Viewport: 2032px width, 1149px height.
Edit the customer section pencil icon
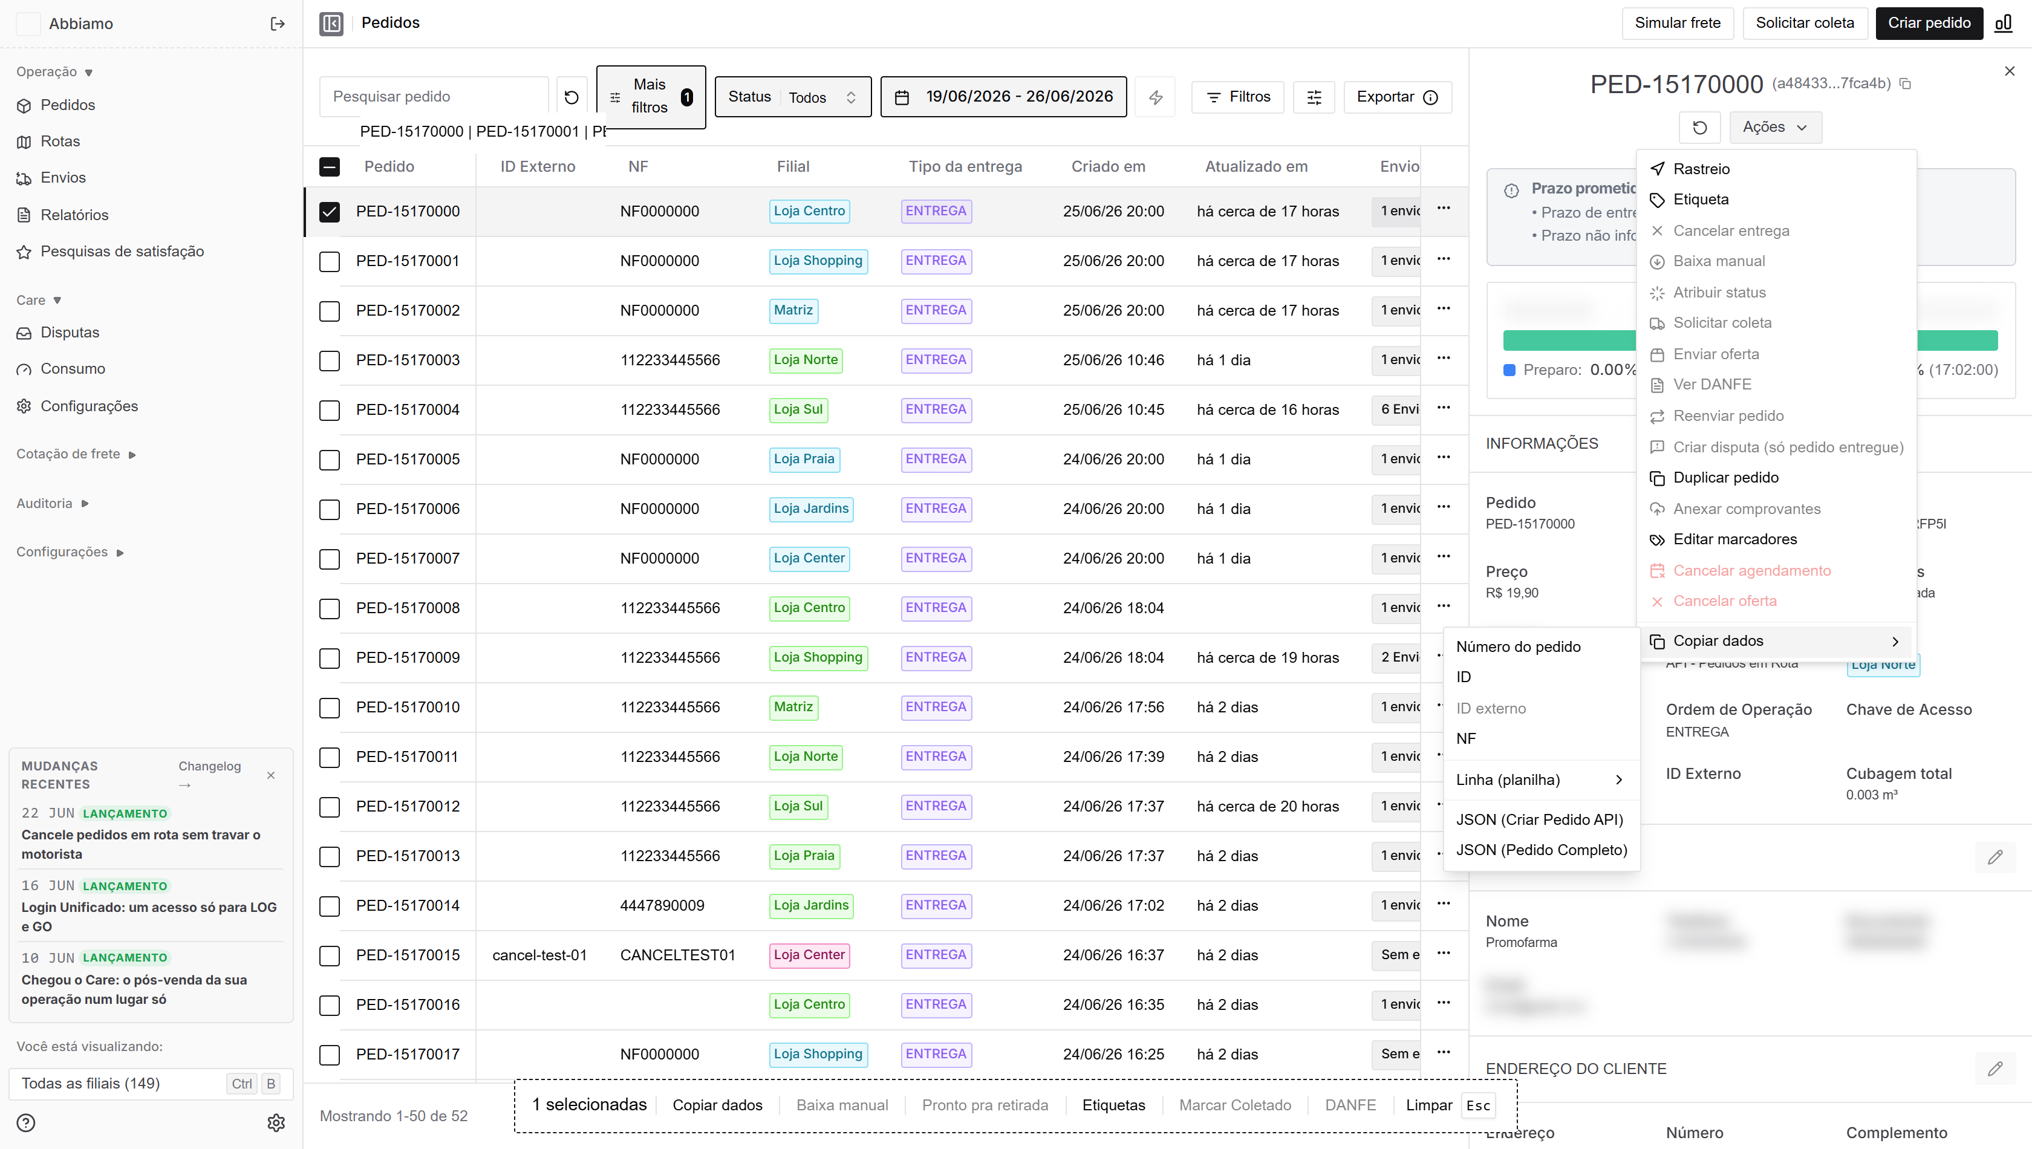[1995, 857]
